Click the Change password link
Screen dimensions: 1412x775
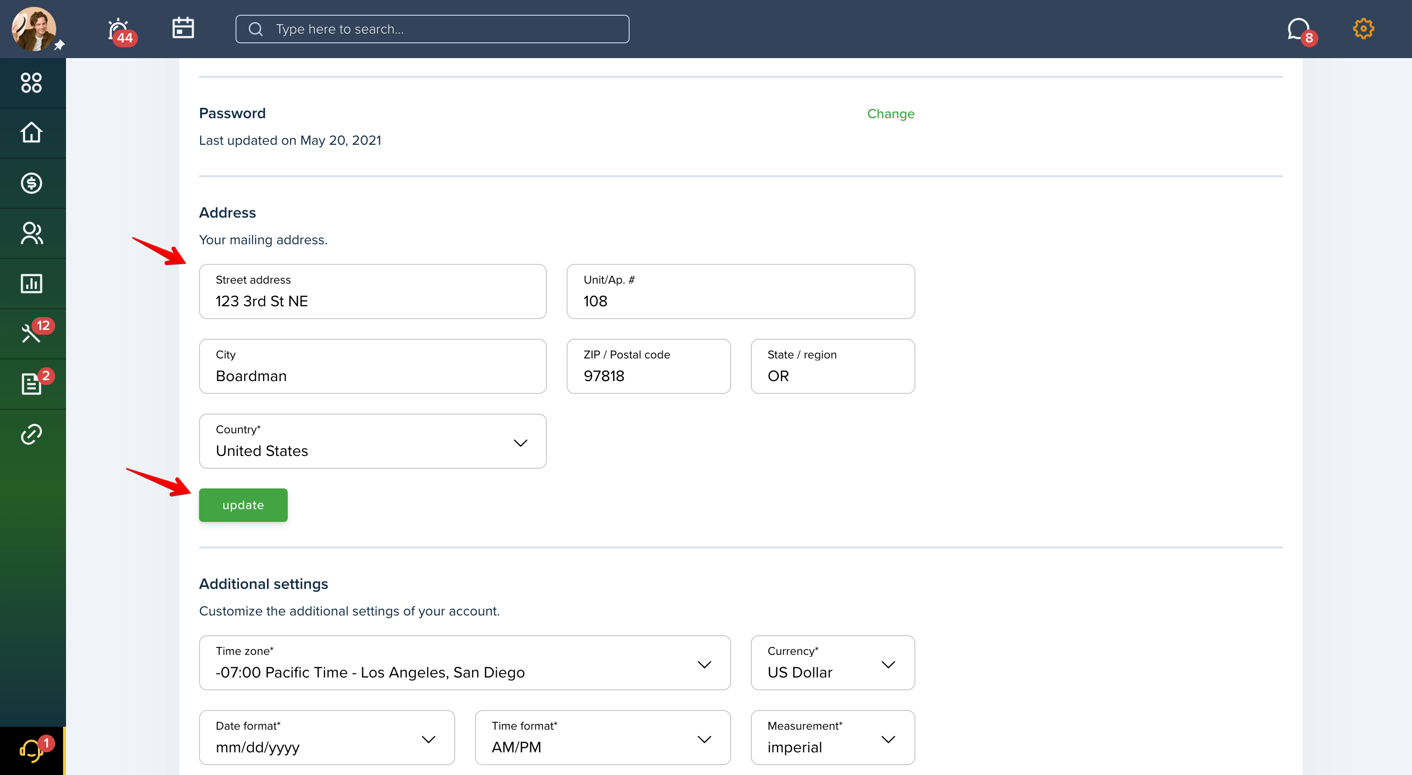point(891,114)
